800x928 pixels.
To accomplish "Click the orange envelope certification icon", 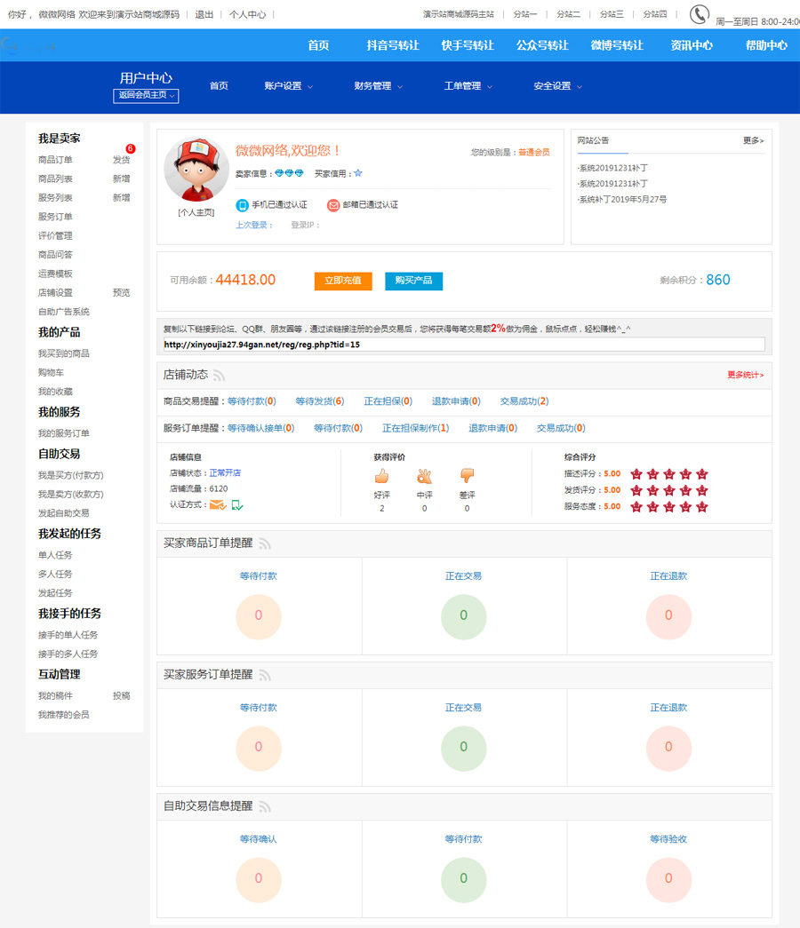I will pyautogui.click(x=217, y=505).
